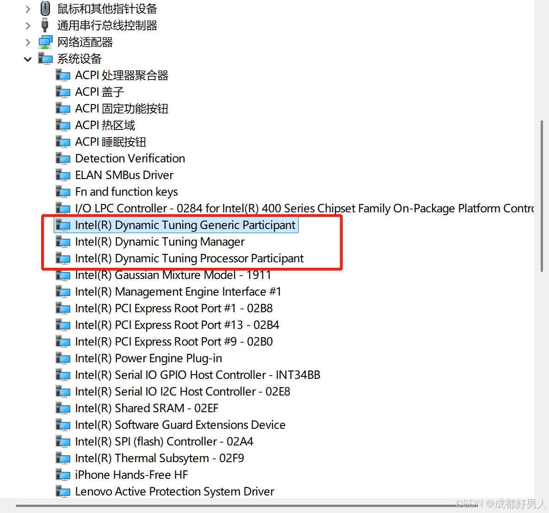Image resolution: width=549 pixels, height=513 pixels.
Task: Select the ACPI 热区域 device
Action: [105, 125]
